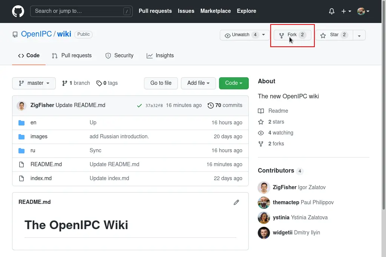The height and width of the screenshot is (257, 386).
Task: Select the en folder icon
Action: tap(21, 122)
